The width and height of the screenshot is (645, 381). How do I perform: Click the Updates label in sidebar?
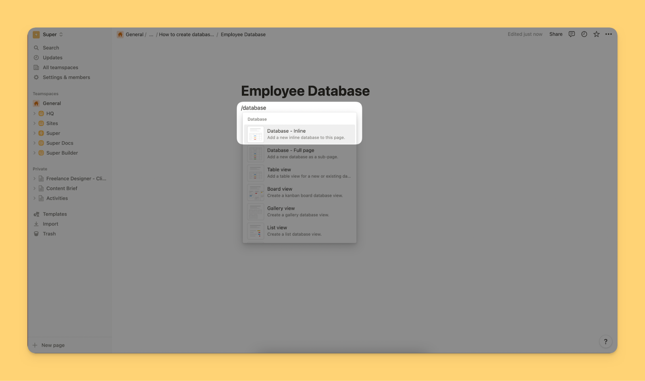52,58
